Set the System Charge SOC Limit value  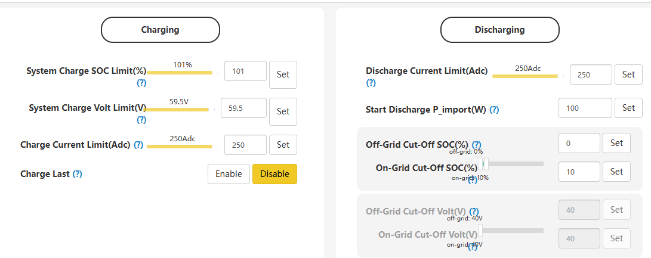(283, 74)
